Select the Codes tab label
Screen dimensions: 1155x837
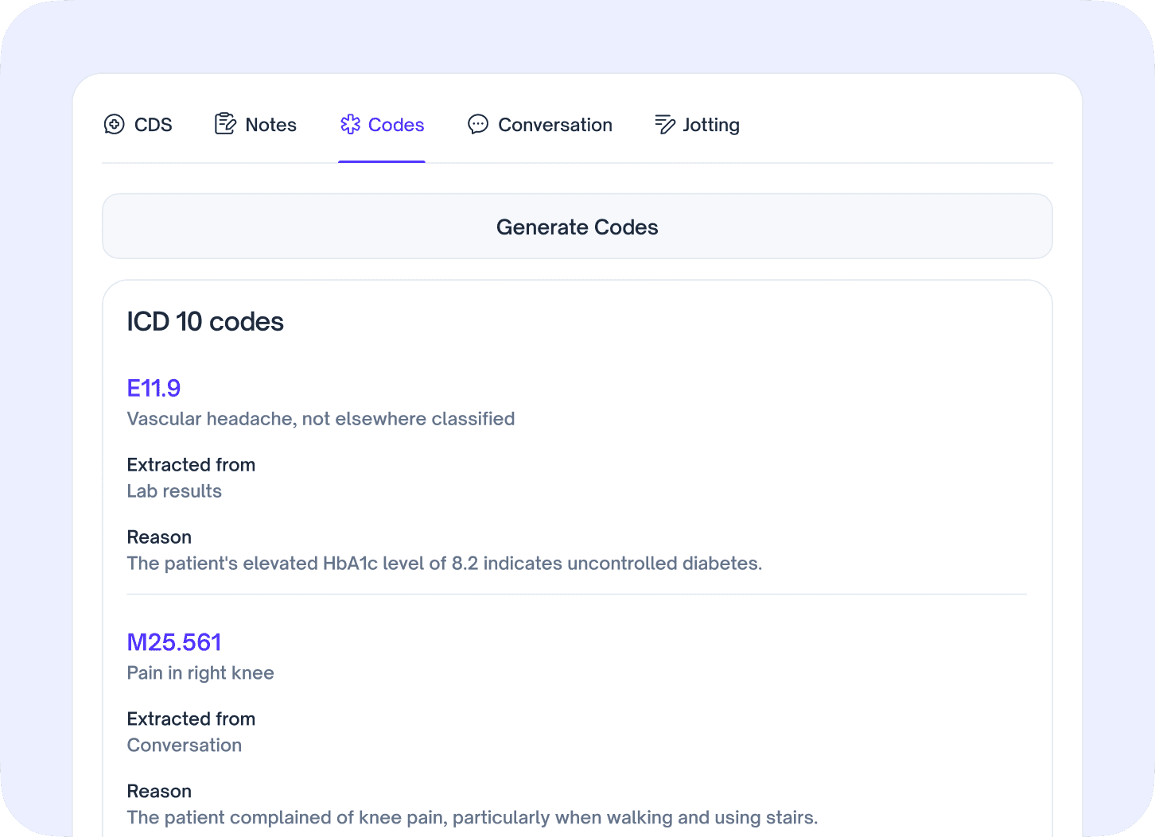(396, 125)
